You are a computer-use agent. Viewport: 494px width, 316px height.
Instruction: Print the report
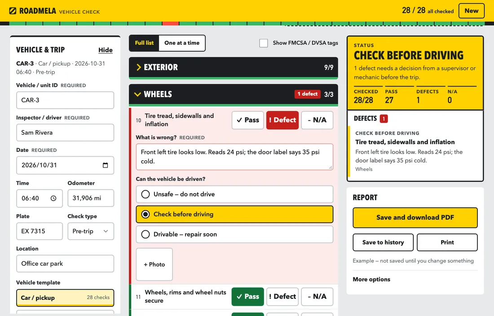(x=447, y=242)
